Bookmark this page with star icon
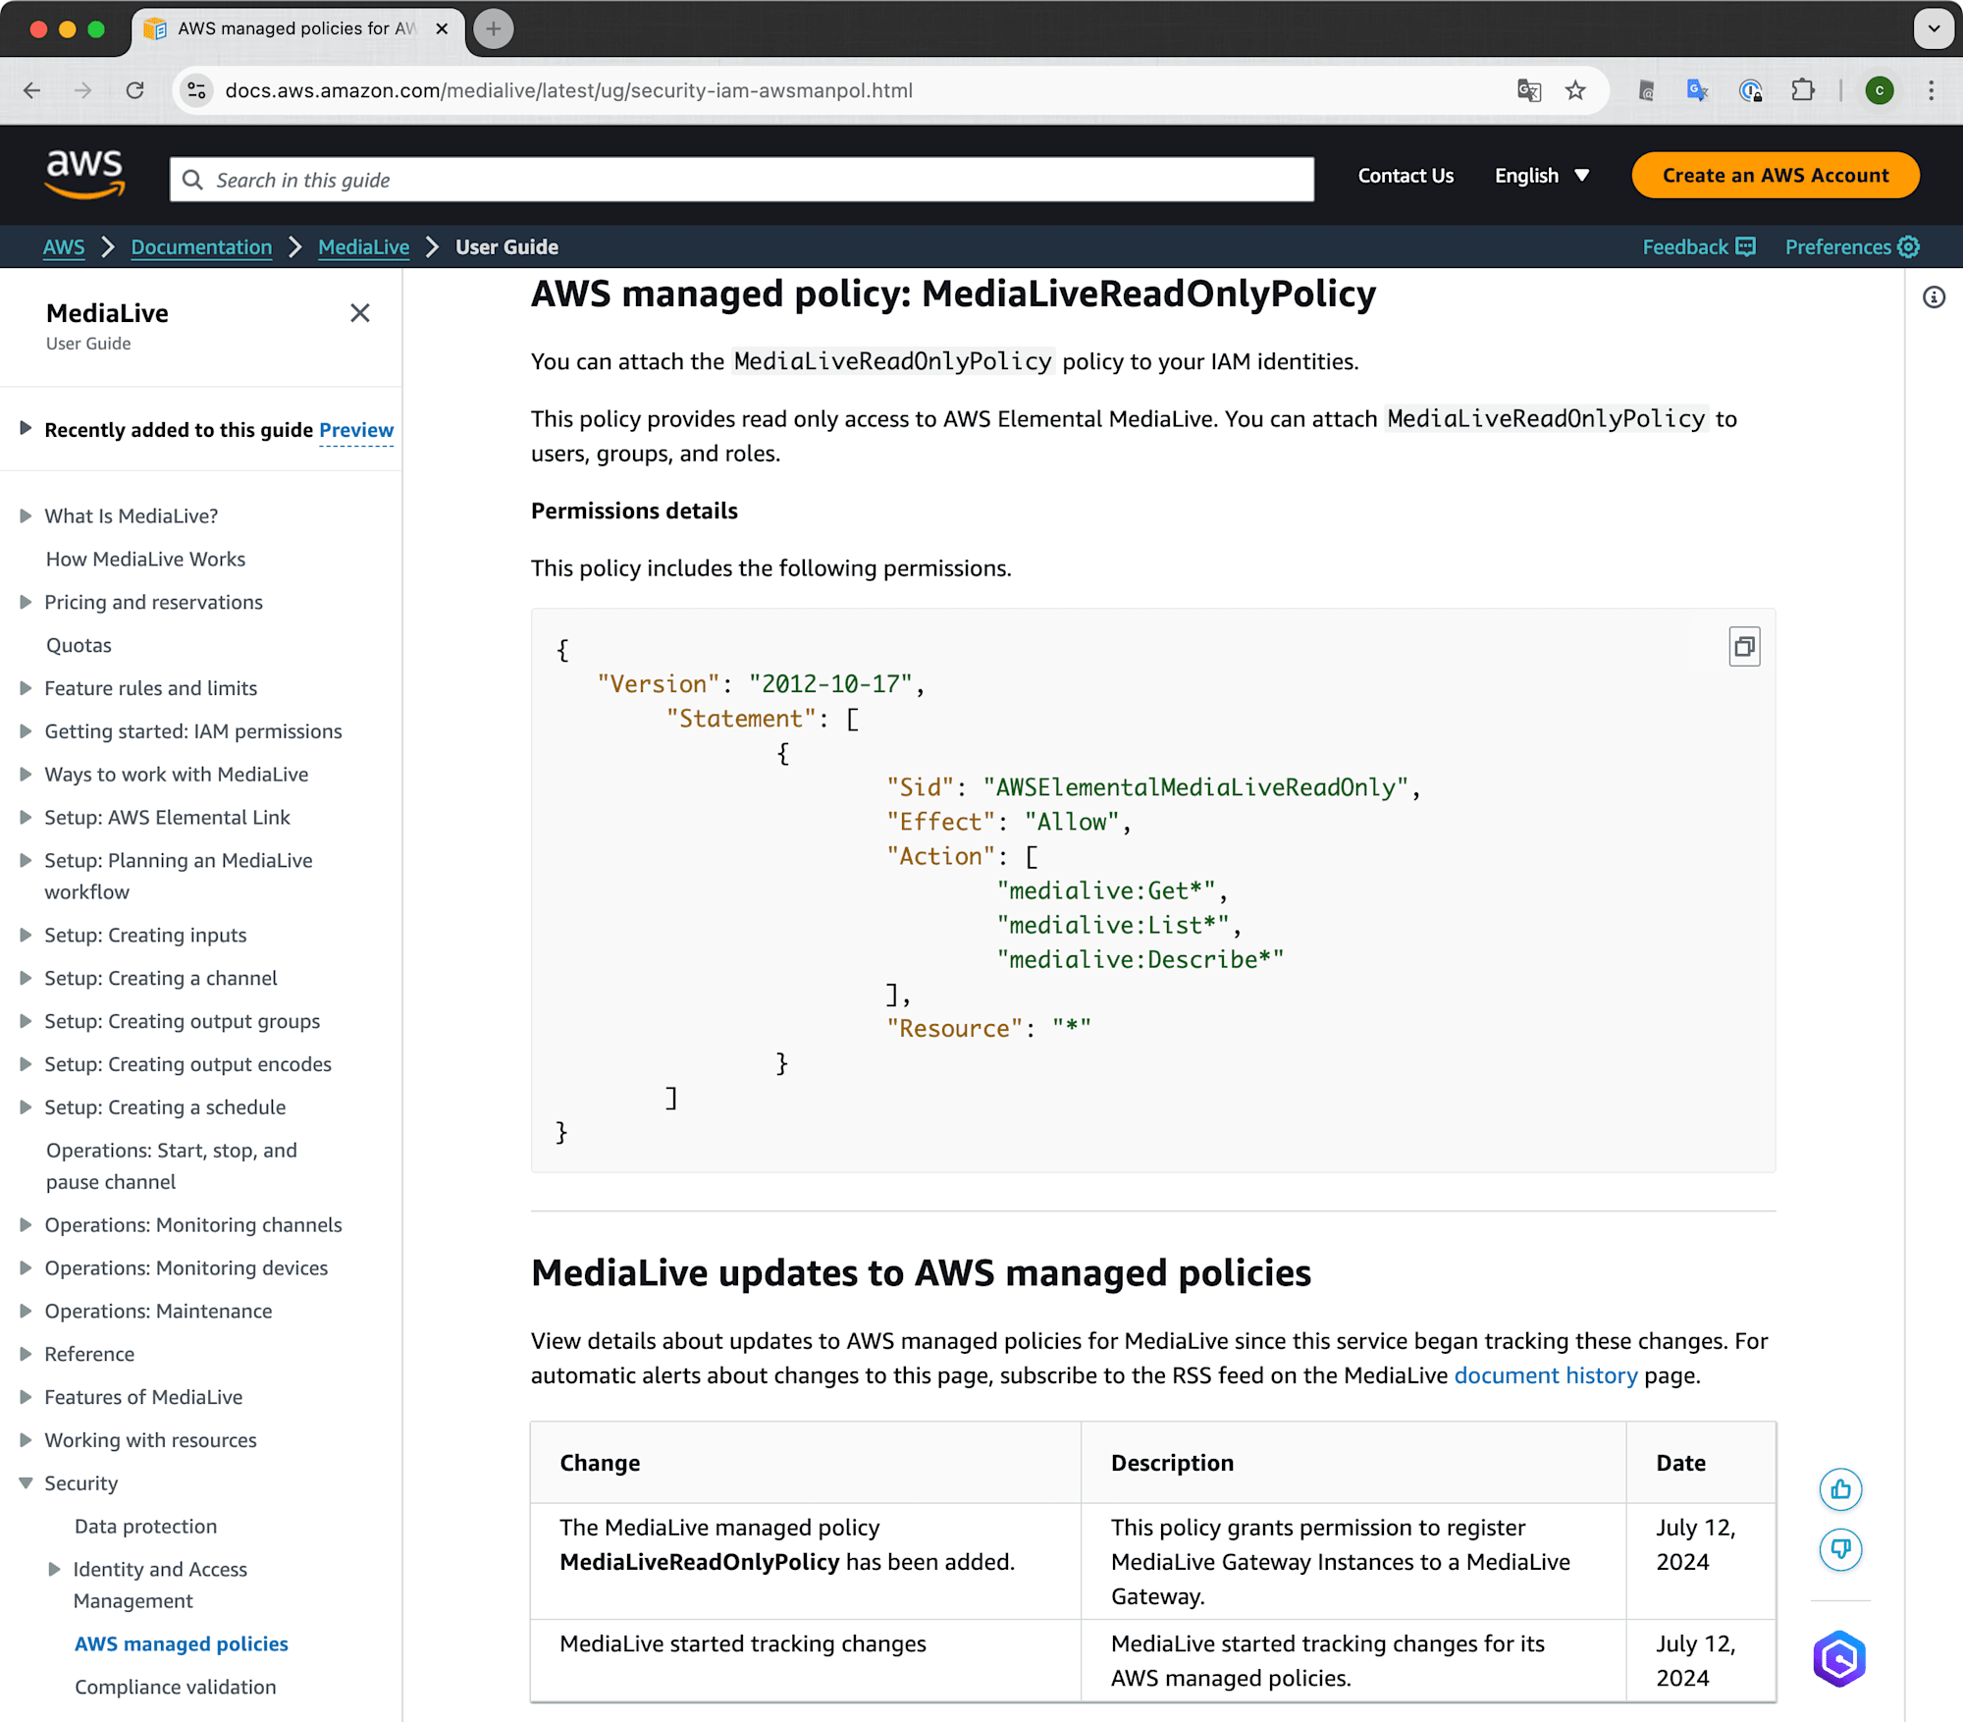The width and height of the screenshot is (1963, 1722). 1575,90
